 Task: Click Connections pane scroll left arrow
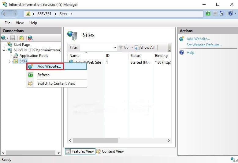point(3,153)
